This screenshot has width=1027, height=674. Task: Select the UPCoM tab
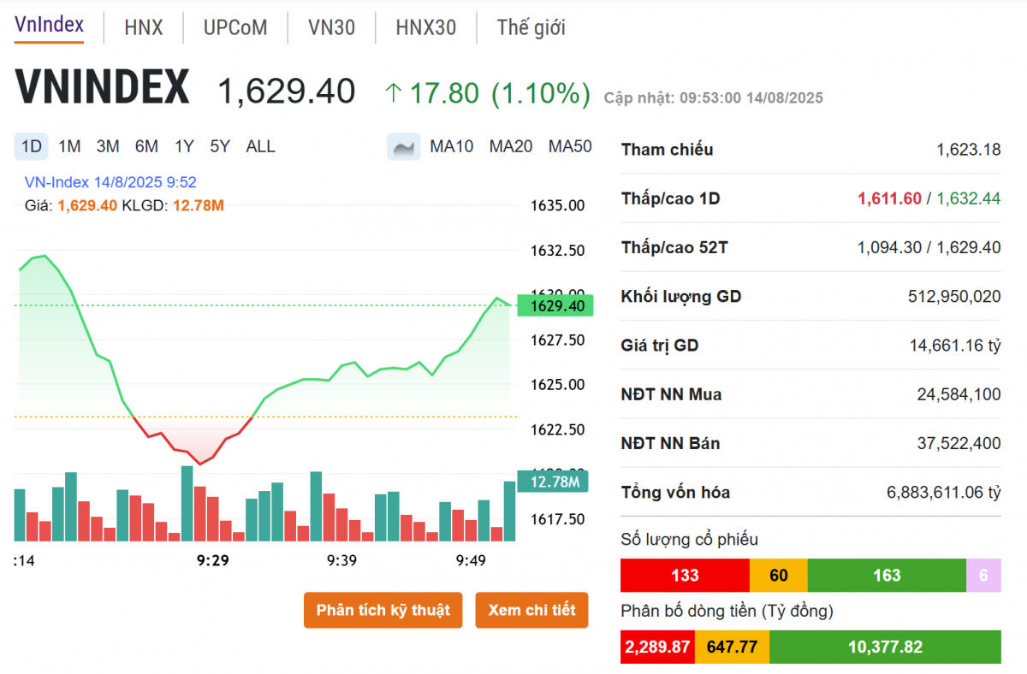[235, 27]
